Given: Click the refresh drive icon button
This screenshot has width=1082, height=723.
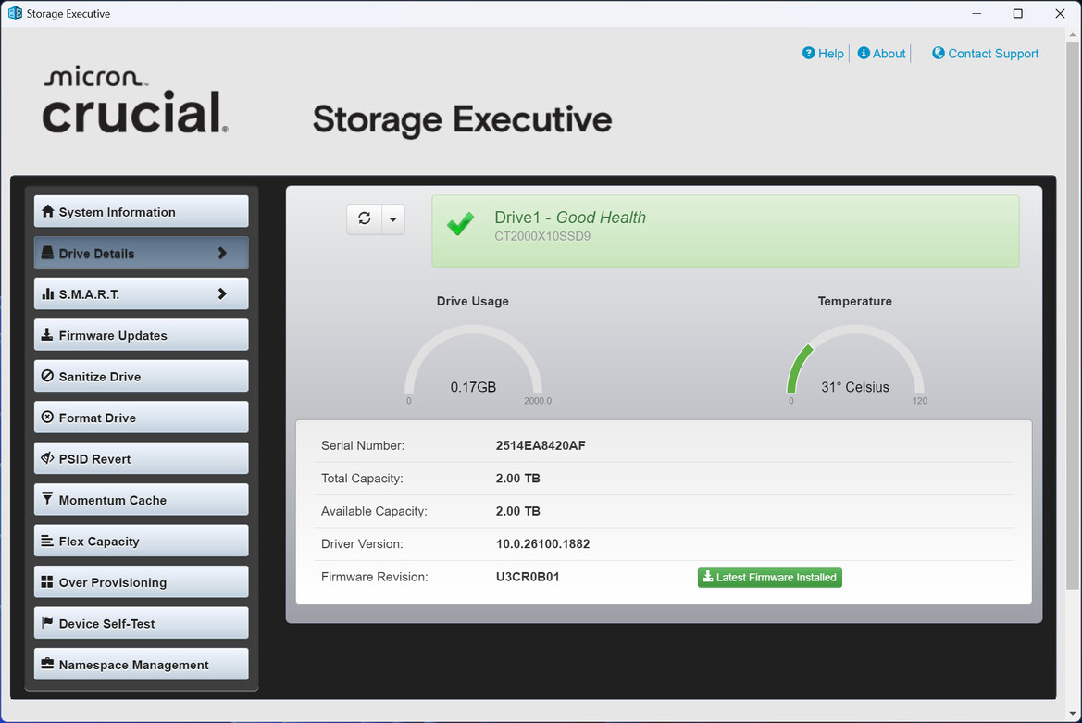Looking at the screenshot, I should coord(365,218).
